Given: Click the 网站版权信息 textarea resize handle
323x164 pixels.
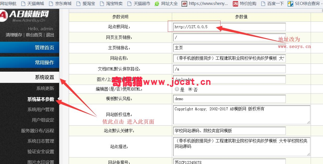Looking at the screenshot, I should (308, 122).
